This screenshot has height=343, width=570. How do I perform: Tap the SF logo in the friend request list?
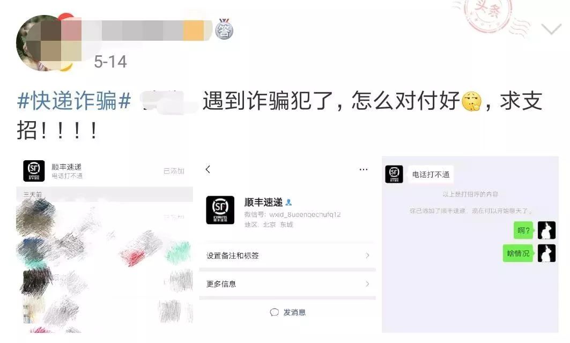coord(34,171)
